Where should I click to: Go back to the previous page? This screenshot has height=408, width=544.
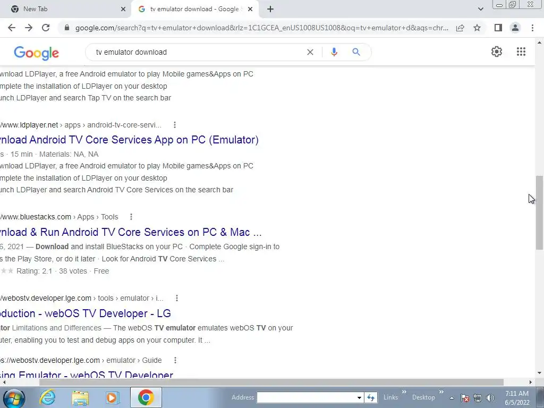pyautogui.click(x=12, y=28)
